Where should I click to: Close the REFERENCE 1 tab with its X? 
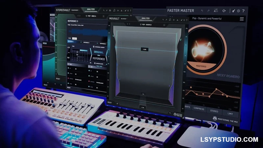81,42
